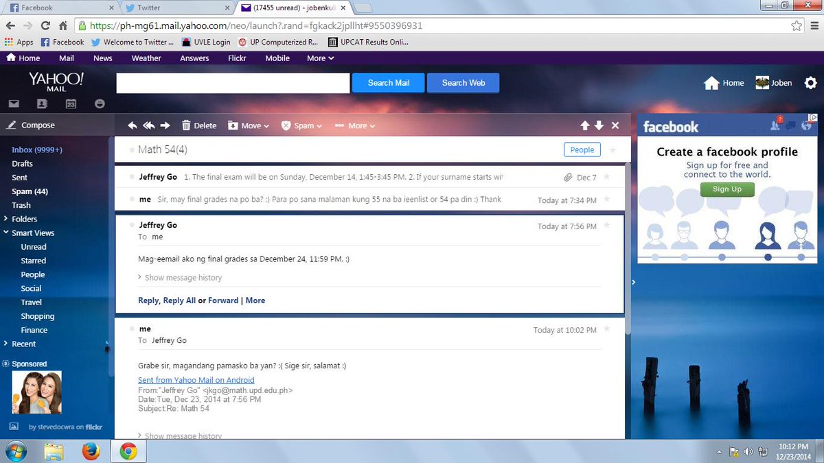Screen dimensions: 824x463
Task: Open the sponsored ad thumbnail
Action: pos(37,392)
